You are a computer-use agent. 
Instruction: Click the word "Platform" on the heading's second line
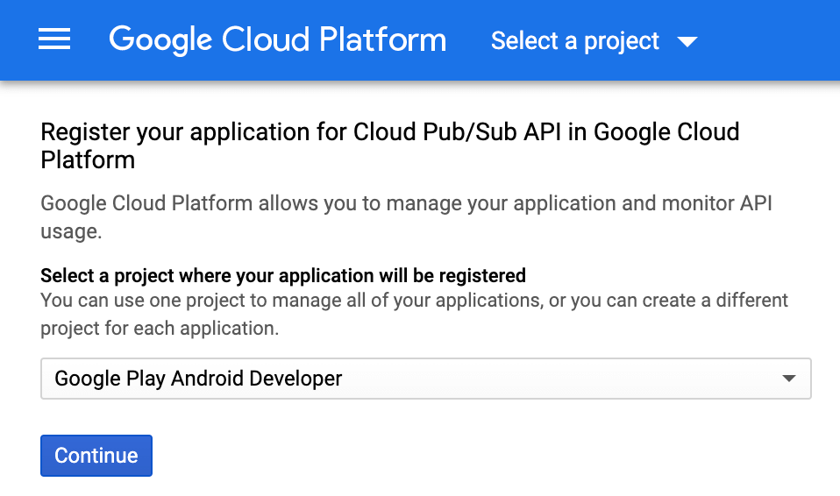click(x=88, y=160)
